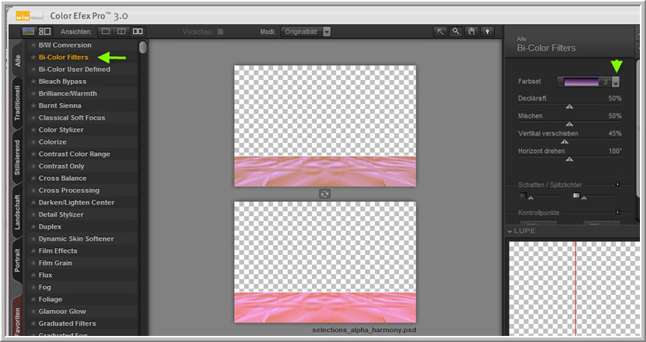The image size is (646, 342).
Task: Click the highlights protection icon
Action: point(576,195)
